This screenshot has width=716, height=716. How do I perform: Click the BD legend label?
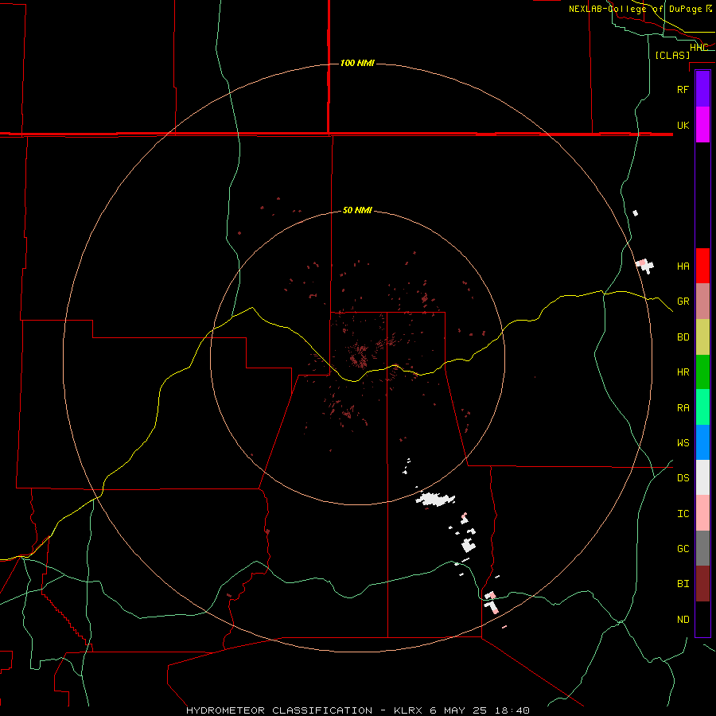[x=683, y=337]
